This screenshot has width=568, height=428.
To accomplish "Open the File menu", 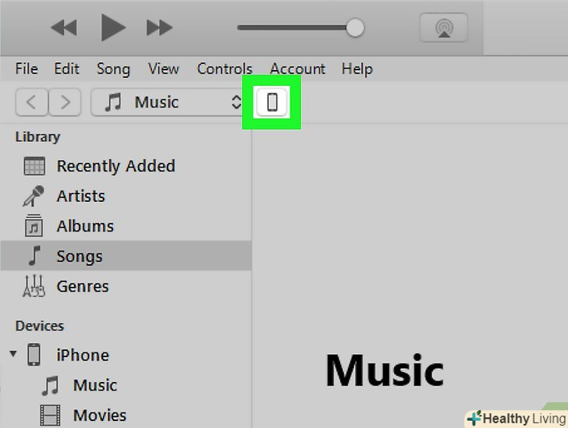I will click(x=27, y=69).
